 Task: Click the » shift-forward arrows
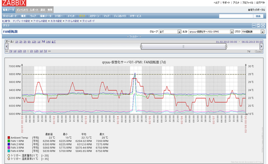pos(49,51)
